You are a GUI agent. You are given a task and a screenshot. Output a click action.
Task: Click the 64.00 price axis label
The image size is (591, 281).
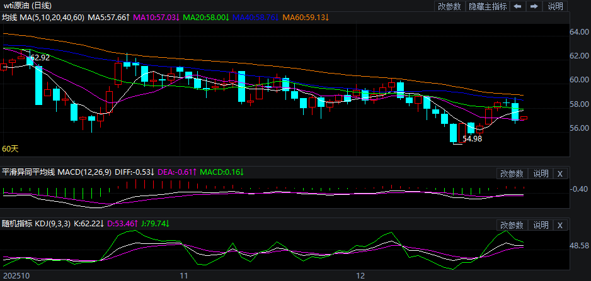click(x=579, y=31)
